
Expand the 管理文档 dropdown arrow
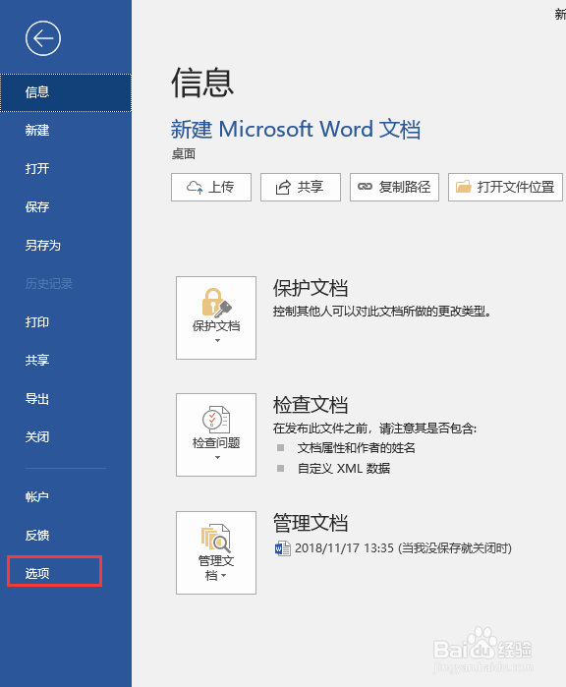click(x=224, y=576)
